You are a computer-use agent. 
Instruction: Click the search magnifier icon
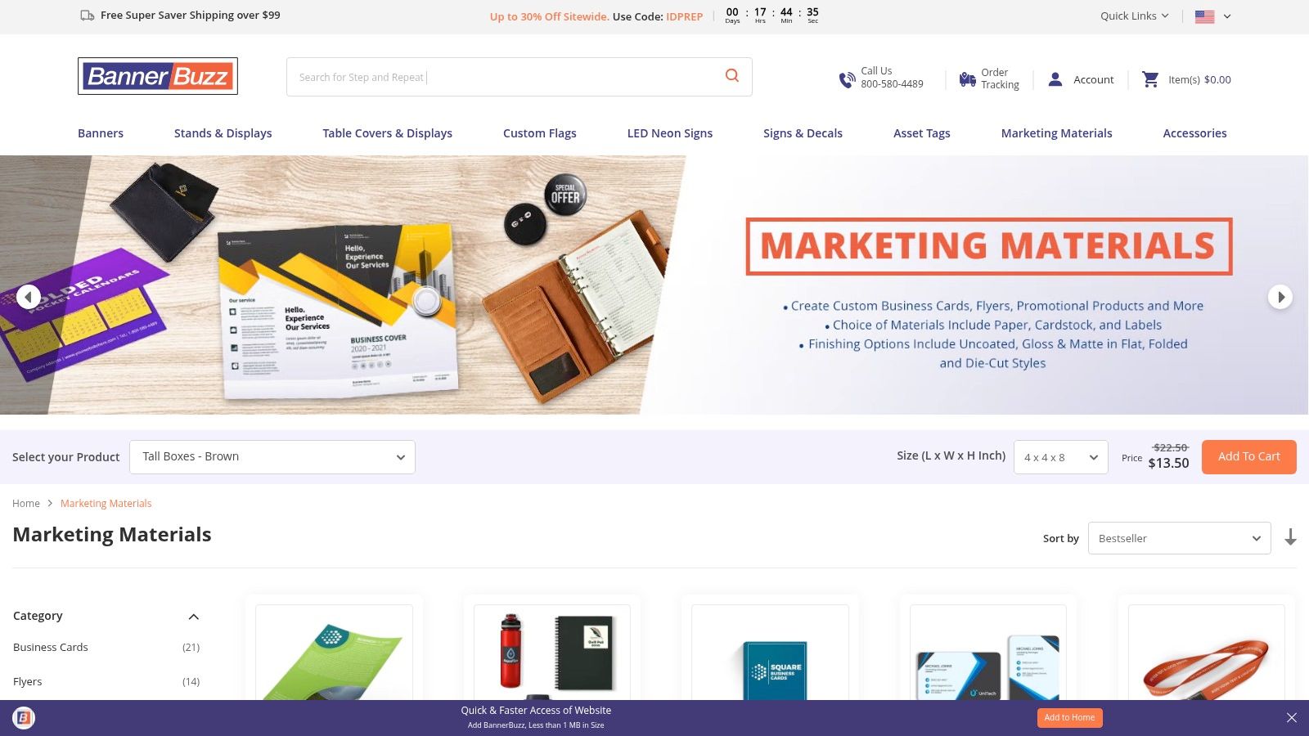pyautogui.click(x=732, y=75)
